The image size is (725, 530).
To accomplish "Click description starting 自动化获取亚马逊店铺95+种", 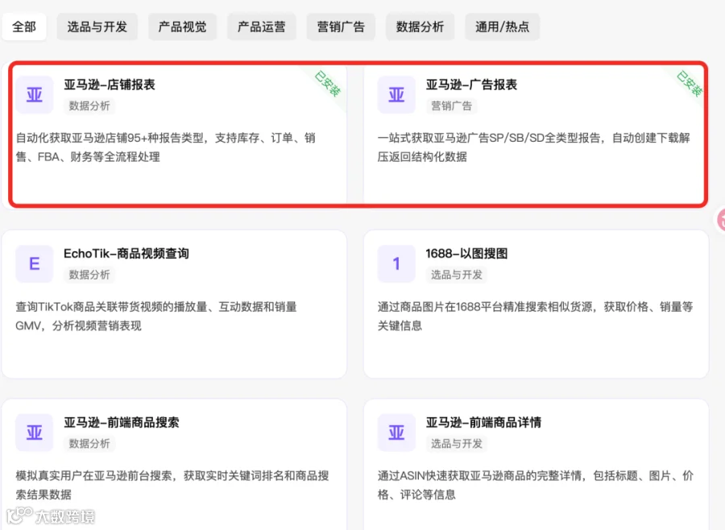I will (165, 147).
